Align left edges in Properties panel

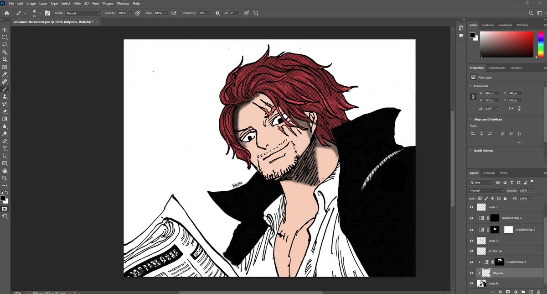coord(473,134)
